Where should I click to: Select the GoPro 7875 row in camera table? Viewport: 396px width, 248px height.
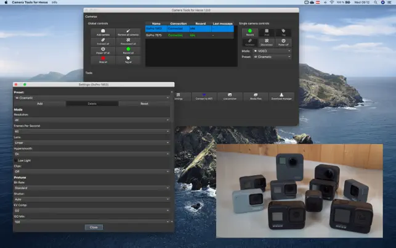coord(190,35)
